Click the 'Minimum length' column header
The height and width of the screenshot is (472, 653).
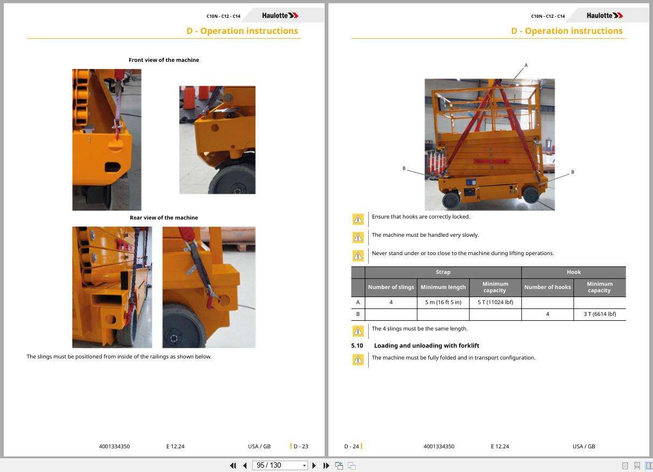(443, 287)
